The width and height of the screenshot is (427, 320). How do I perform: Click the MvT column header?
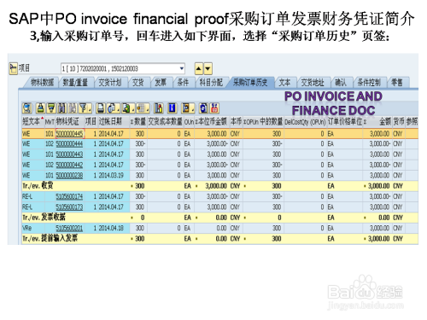click(50, 122)
